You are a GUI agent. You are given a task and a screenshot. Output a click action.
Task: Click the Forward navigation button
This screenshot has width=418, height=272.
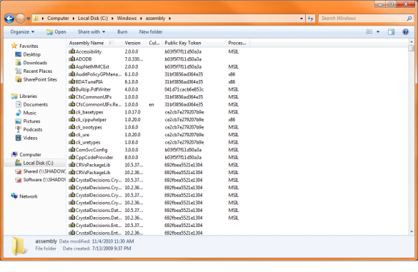pyautogui.click(x=20, y=19)
